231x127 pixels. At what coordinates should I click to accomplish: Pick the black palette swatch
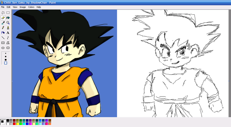pos(8,120)
